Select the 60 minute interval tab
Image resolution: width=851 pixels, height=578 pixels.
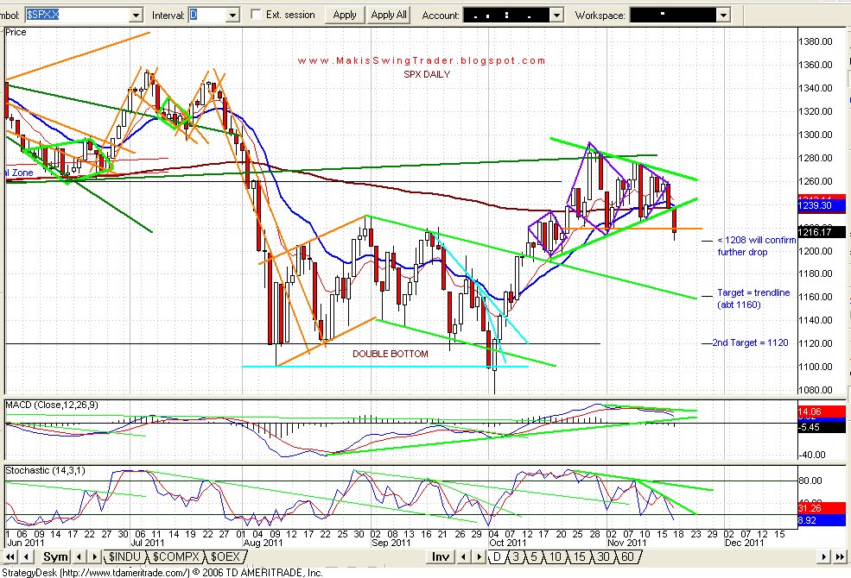click(627, 556)
